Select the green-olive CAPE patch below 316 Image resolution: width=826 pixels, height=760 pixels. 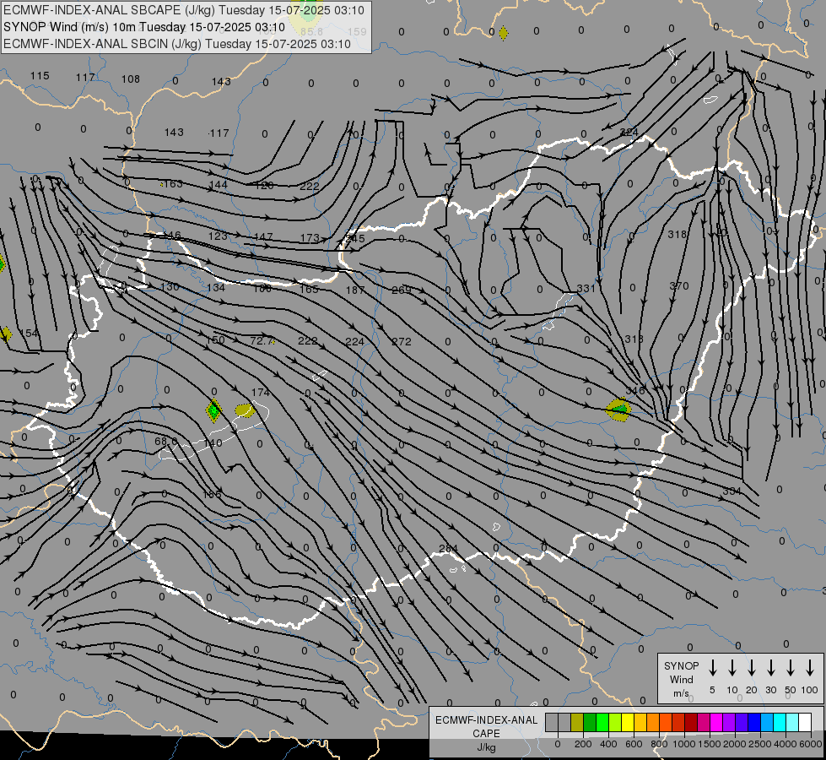click(618, 410)
